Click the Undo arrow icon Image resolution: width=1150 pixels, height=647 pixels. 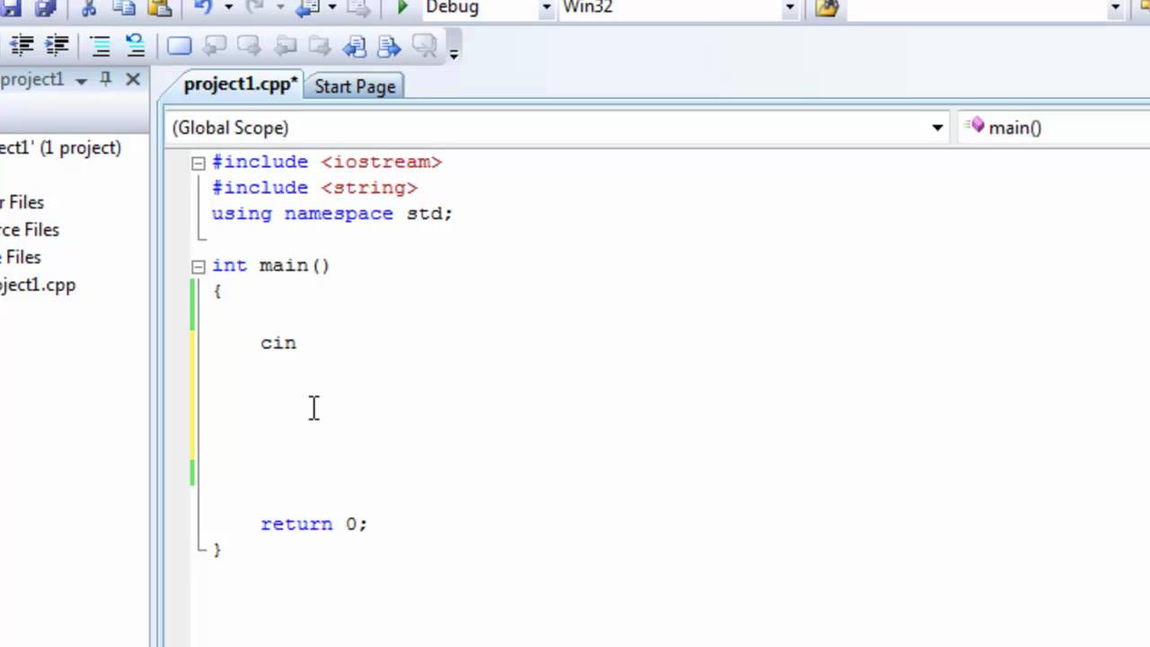coord(204,7)
